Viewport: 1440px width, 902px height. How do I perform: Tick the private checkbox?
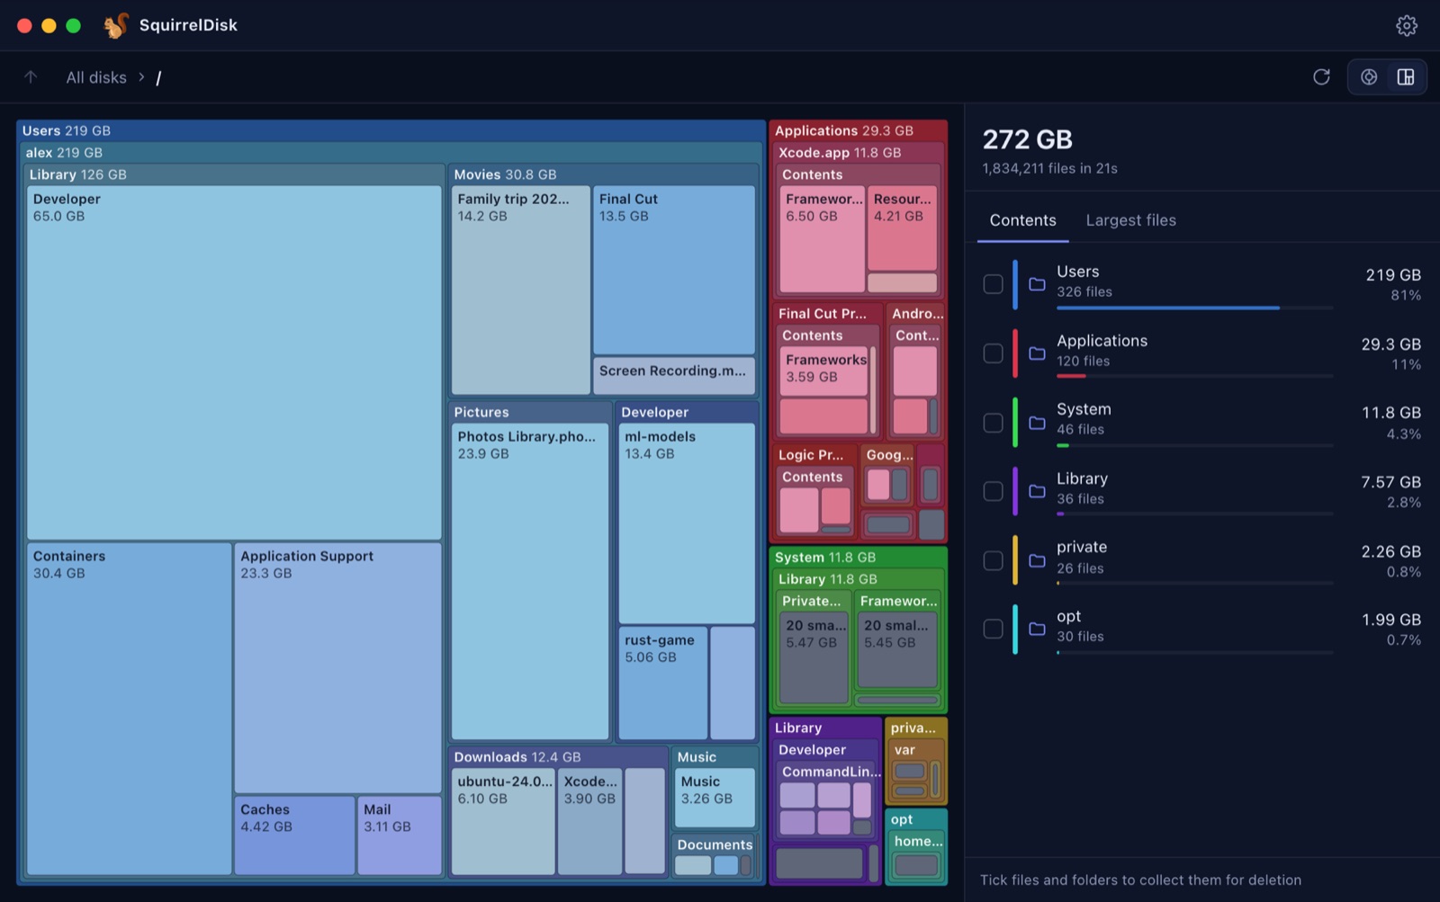click(x=993, y=560)
